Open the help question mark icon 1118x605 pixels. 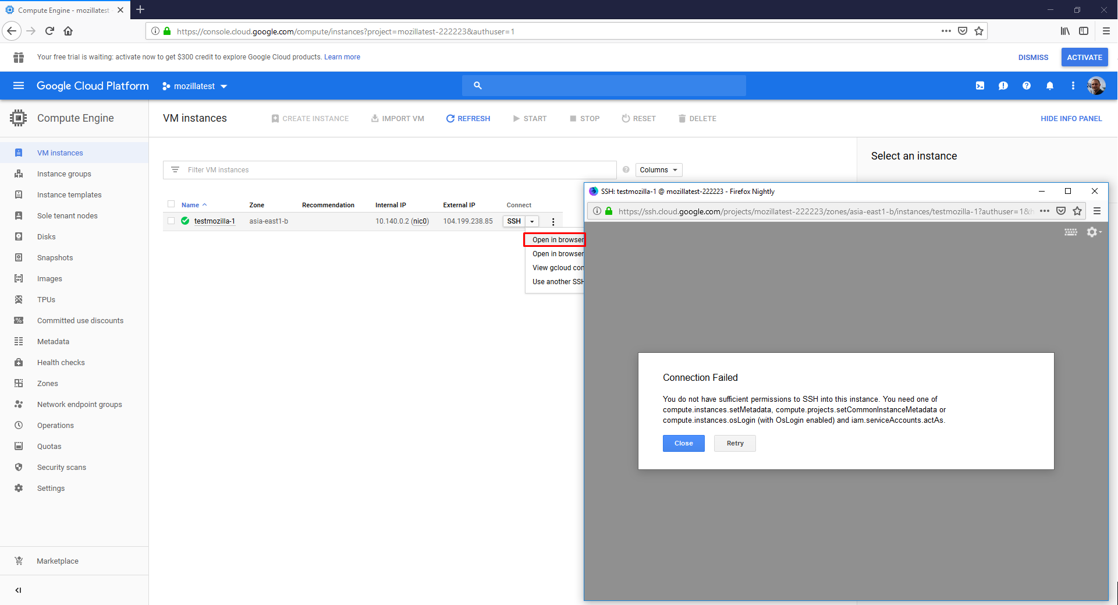click(x=1027, y=86)
